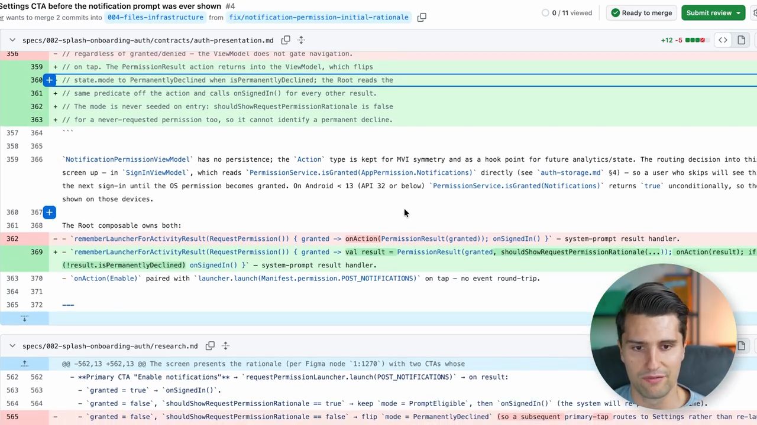Click 'NotificationPermissionViewModel' inline code

point(128,159)
